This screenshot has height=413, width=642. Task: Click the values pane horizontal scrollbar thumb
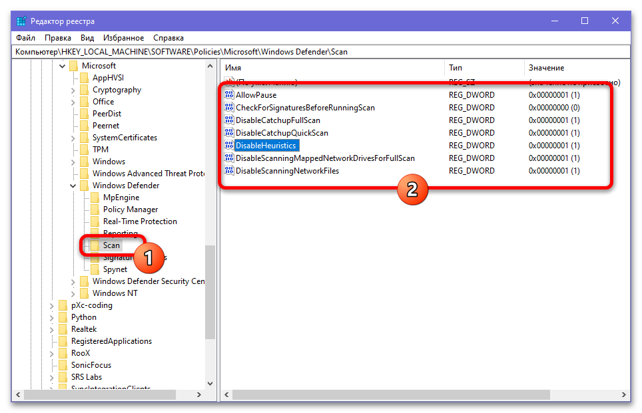391,395
